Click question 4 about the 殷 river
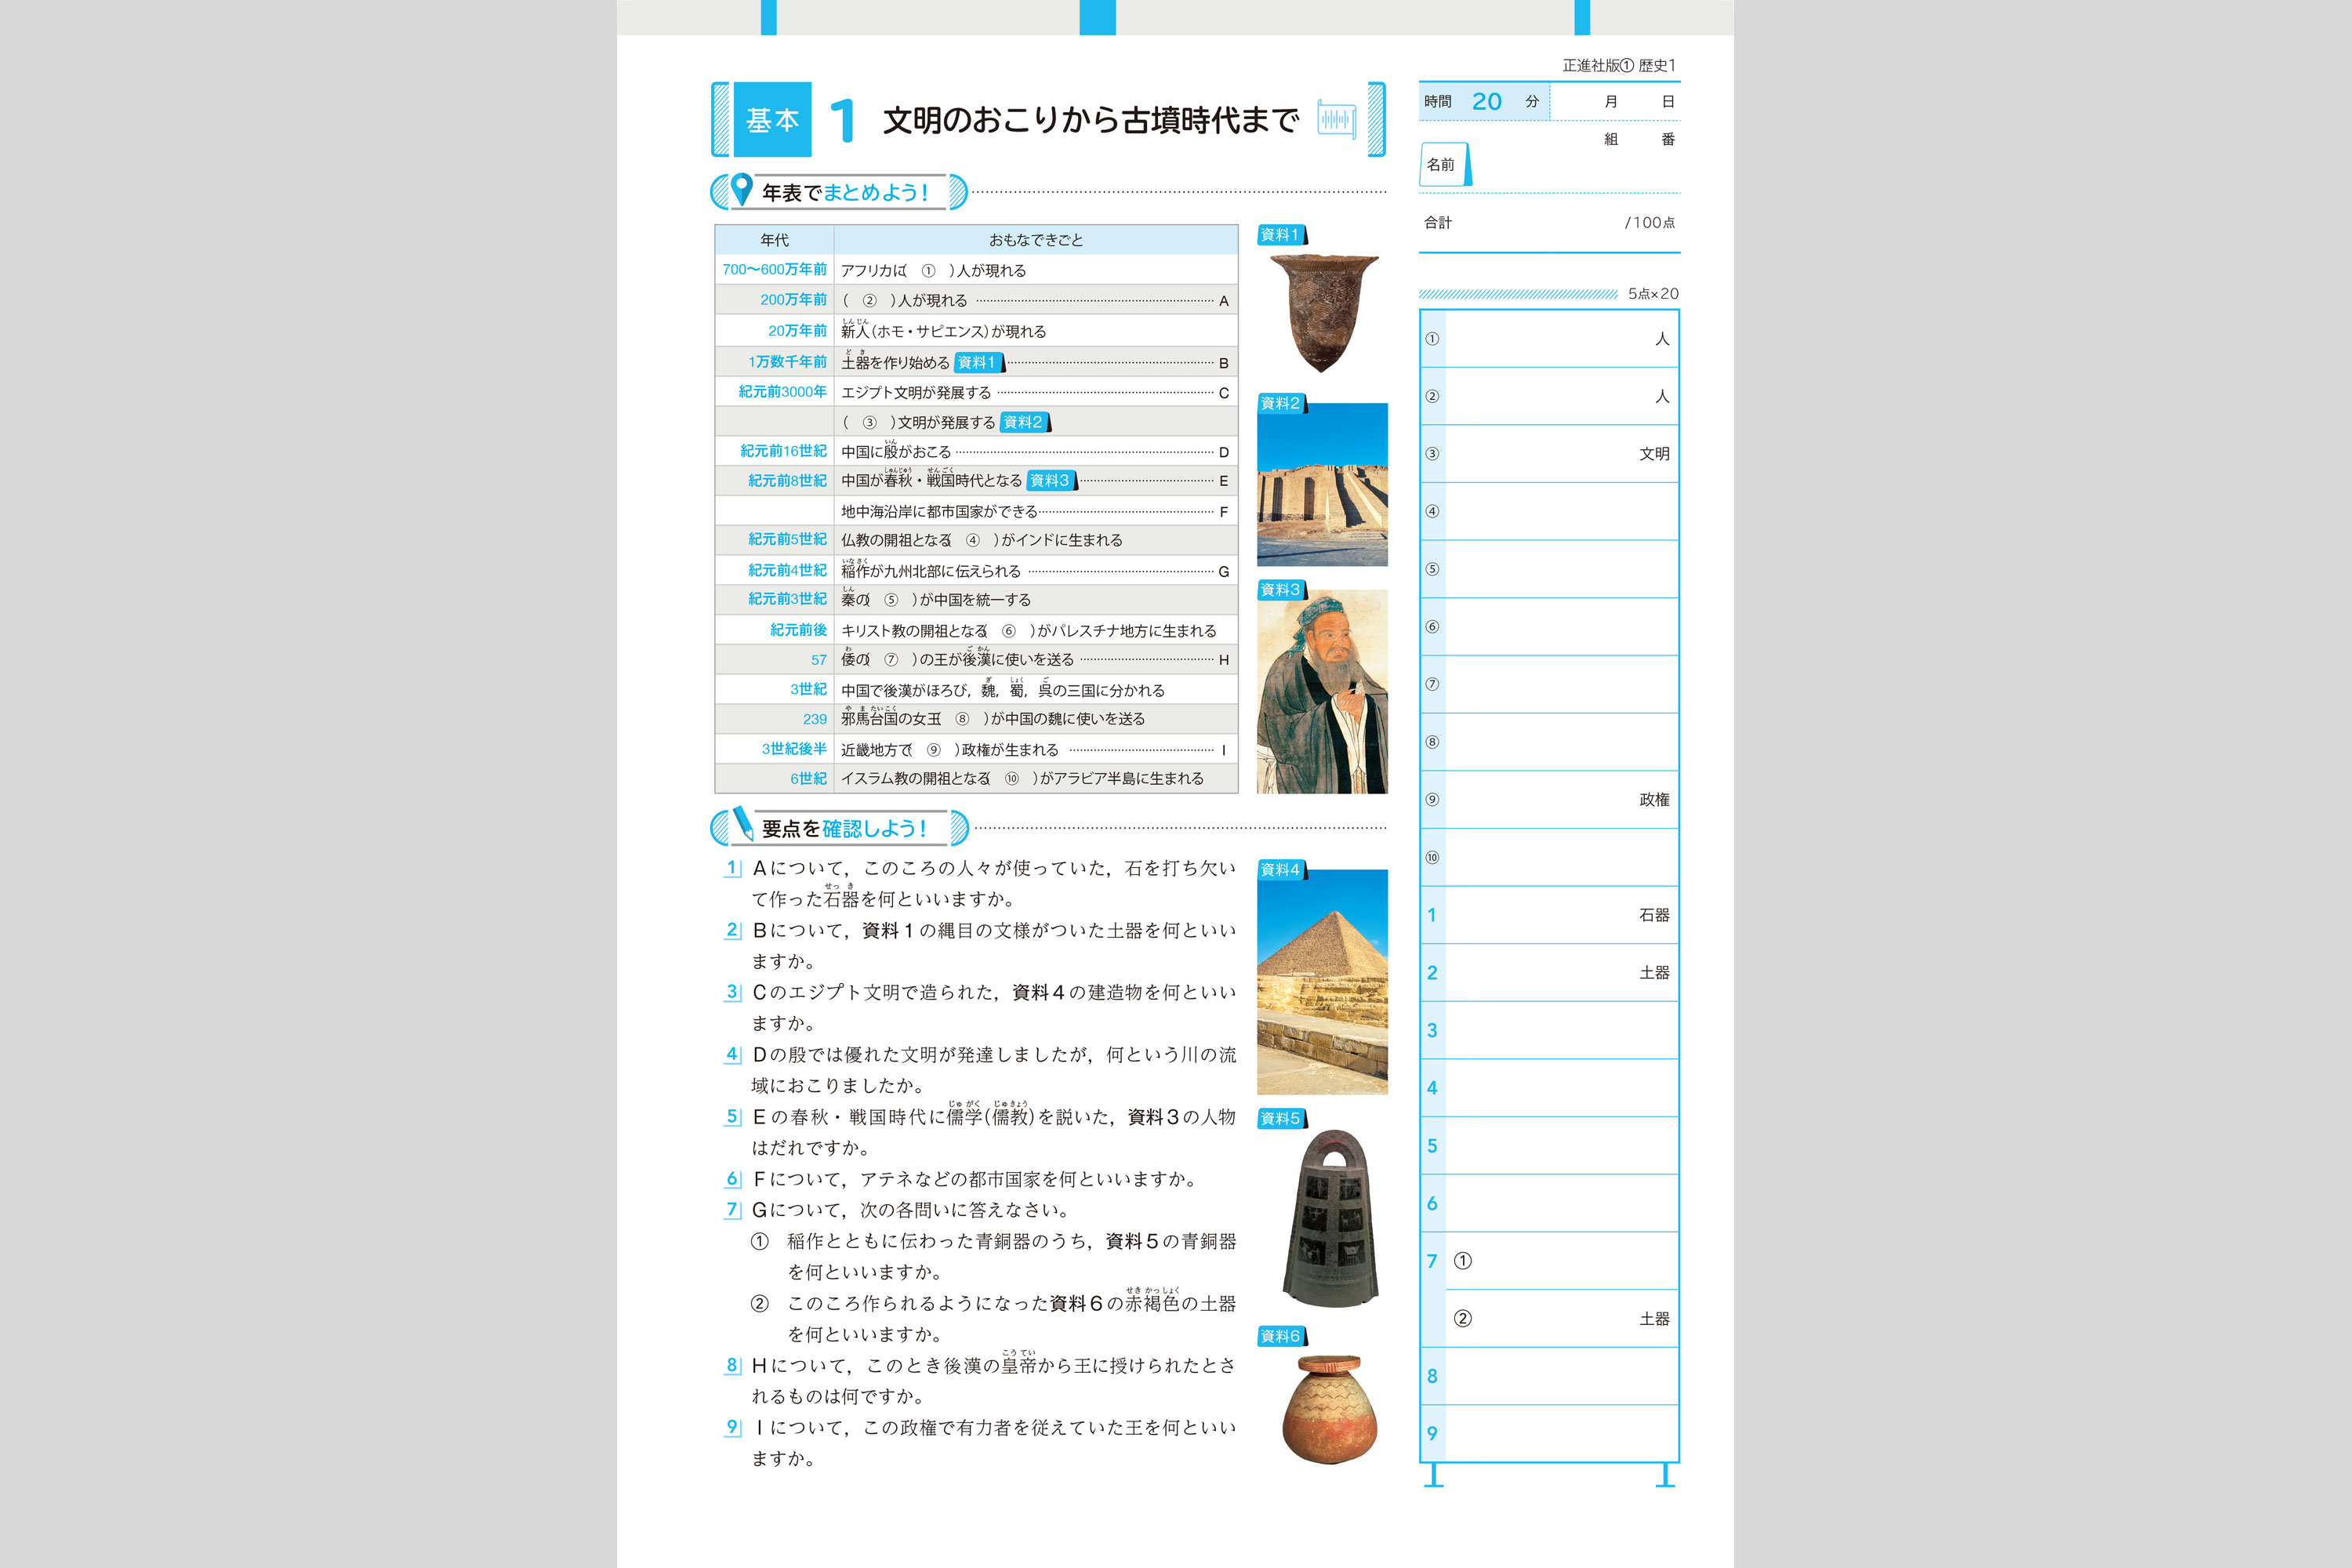Image resolution: width=2352 pixels, height=1568 pixels. 981,1069
